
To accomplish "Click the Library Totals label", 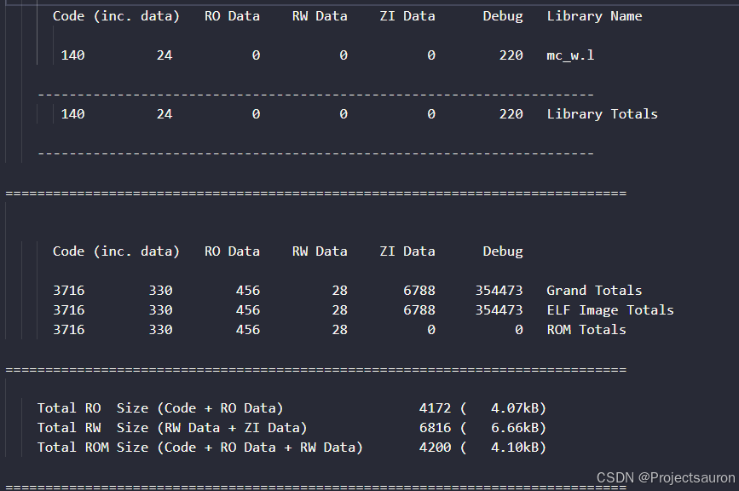I will (x=602, y=113).
